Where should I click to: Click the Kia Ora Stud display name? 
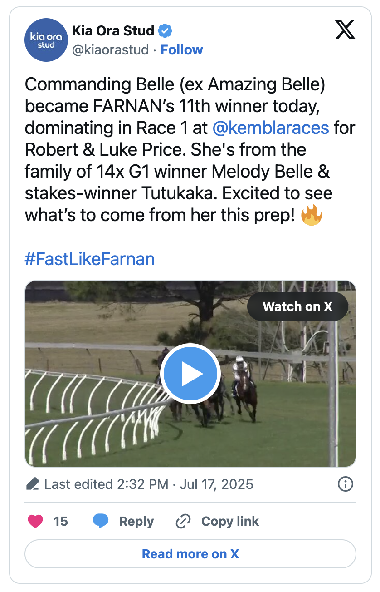click(x=113, y=31)
